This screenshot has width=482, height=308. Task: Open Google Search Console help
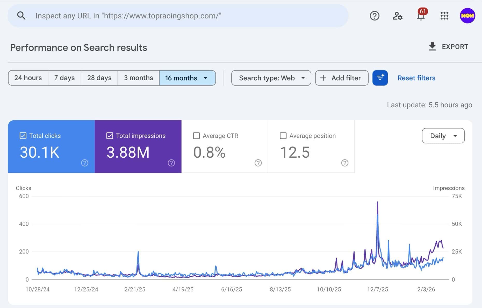[x=374, y=16]
